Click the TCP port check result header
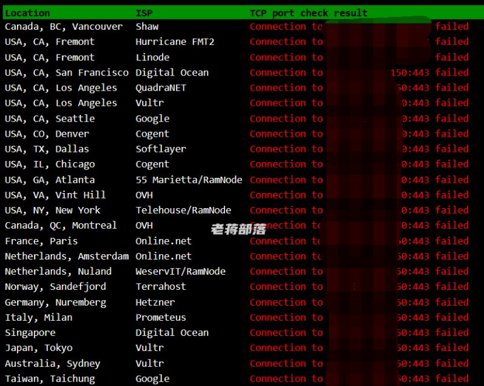 click(309, 13)
